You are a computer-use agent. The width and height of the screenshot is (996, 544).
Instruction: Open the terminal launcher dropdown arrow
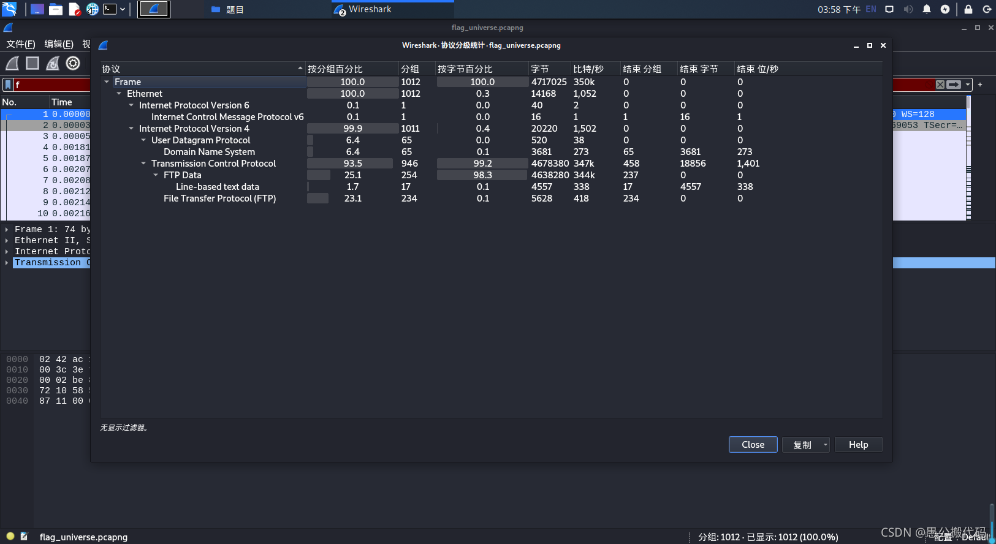(123, 9)
